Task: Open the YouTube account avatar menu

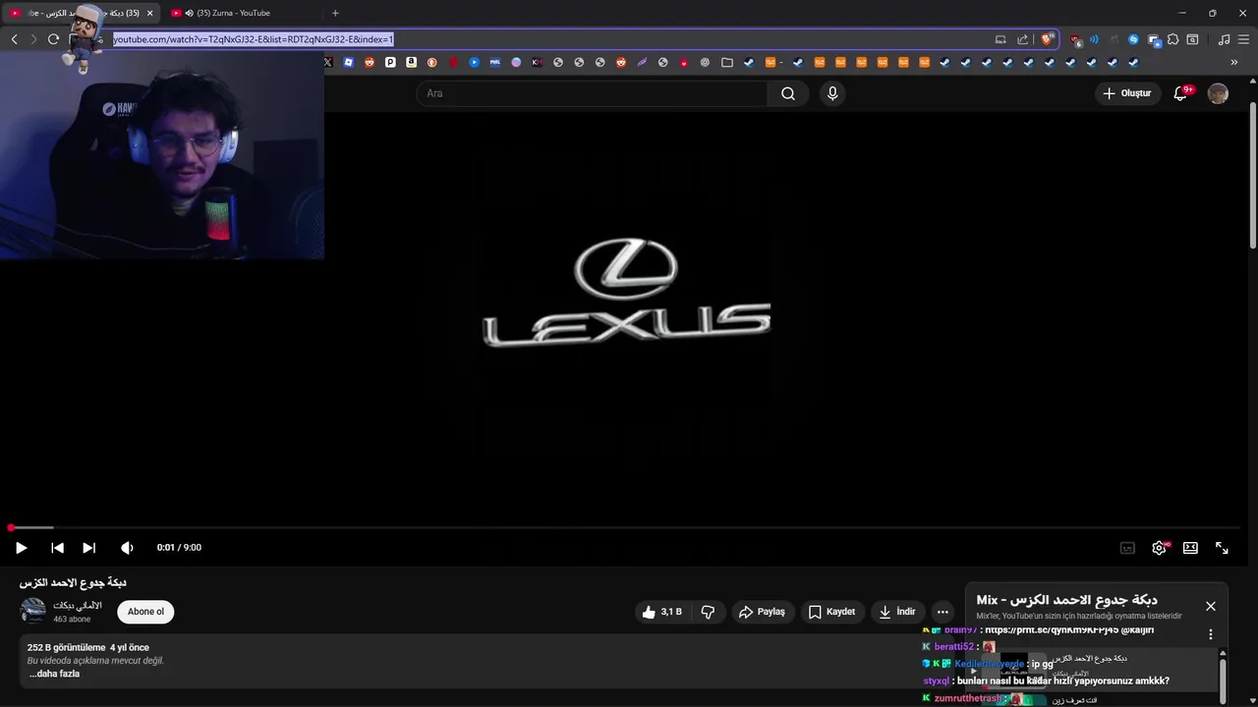Action: (1218, 93)
